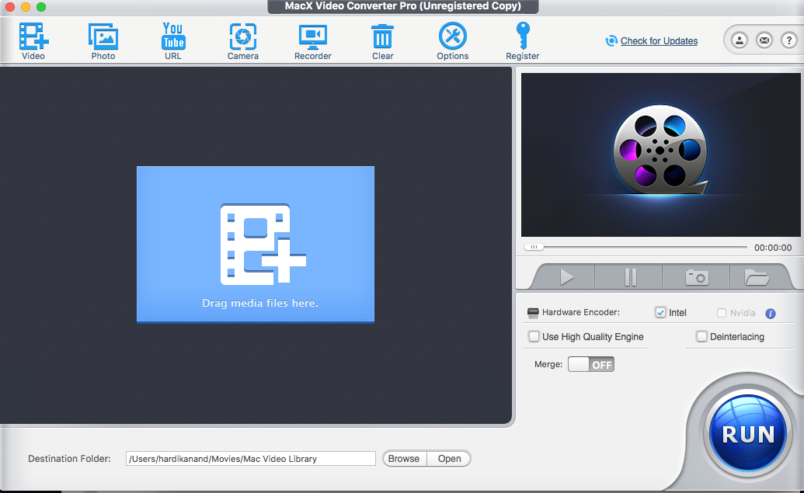Viewport: 804px width, 493px height.
Task: Toggle the Merge switch on
Action: 590,364
